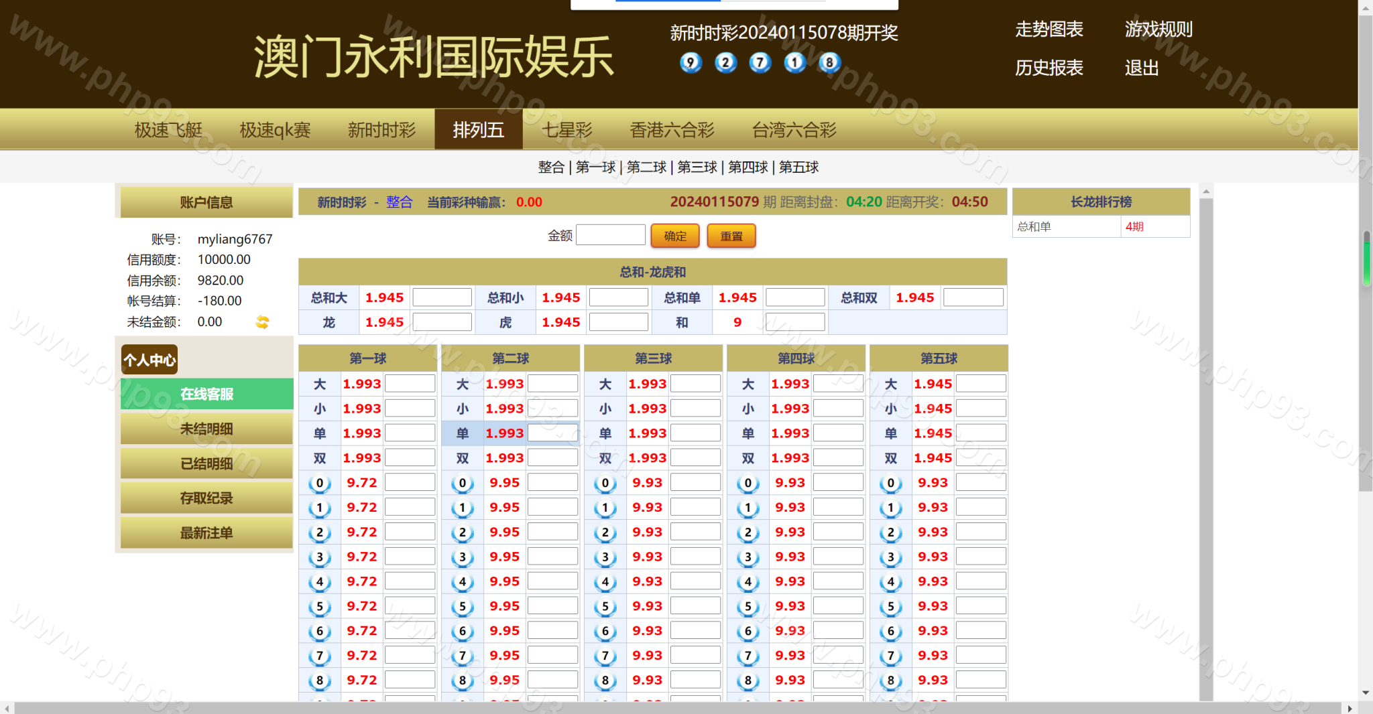This screenshot has height=714, width=1373.
Task: Click the last drawn ball showing 8
Action: coord(829,63)
